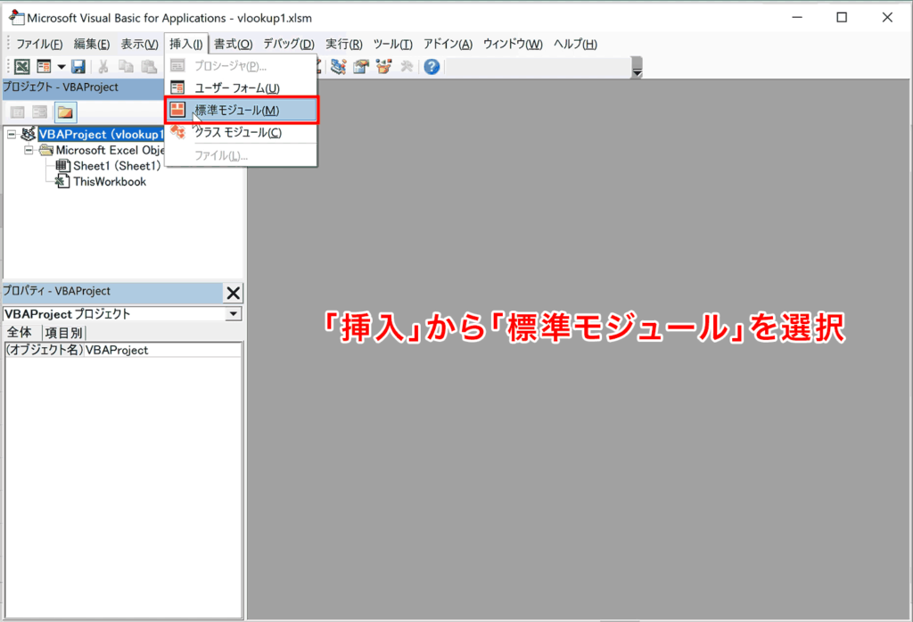Select Sheet1 (Sheet1) in project tree
This screenshot has width=913, height=622.
[117, 166]
